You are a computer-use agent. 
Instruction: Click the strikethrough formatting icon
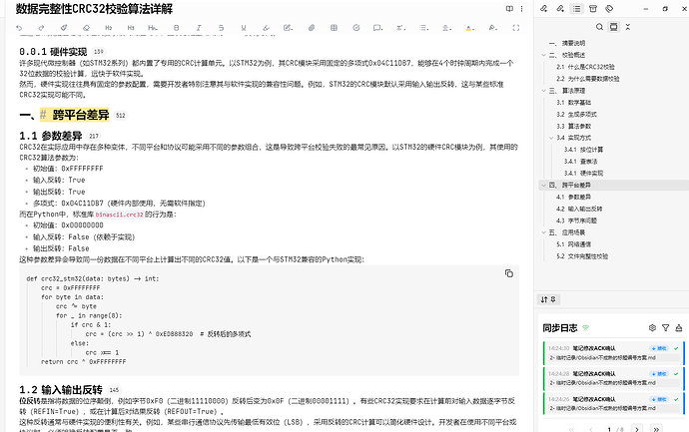[x=221, y=28]
